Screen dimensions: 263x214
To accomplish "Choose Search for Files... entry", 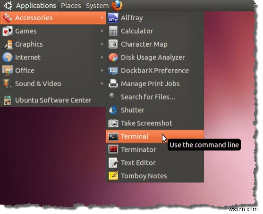I will click(155, 97).
